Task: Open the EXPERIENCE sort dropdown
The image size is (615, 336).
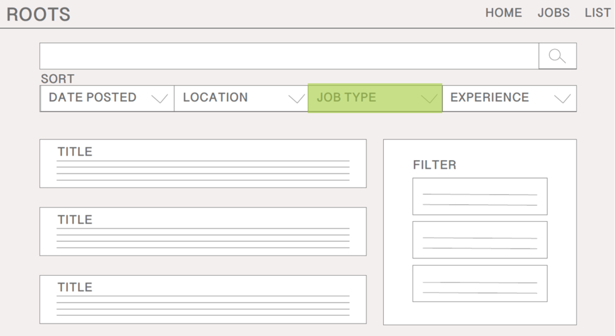Action: [x=509, y=99]
